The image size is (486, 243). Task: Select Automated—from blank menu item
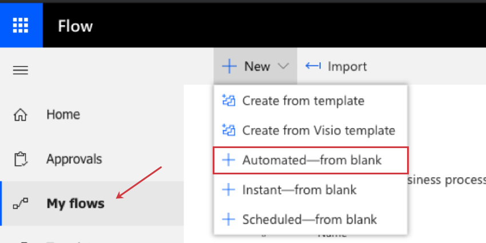point(312,160)
